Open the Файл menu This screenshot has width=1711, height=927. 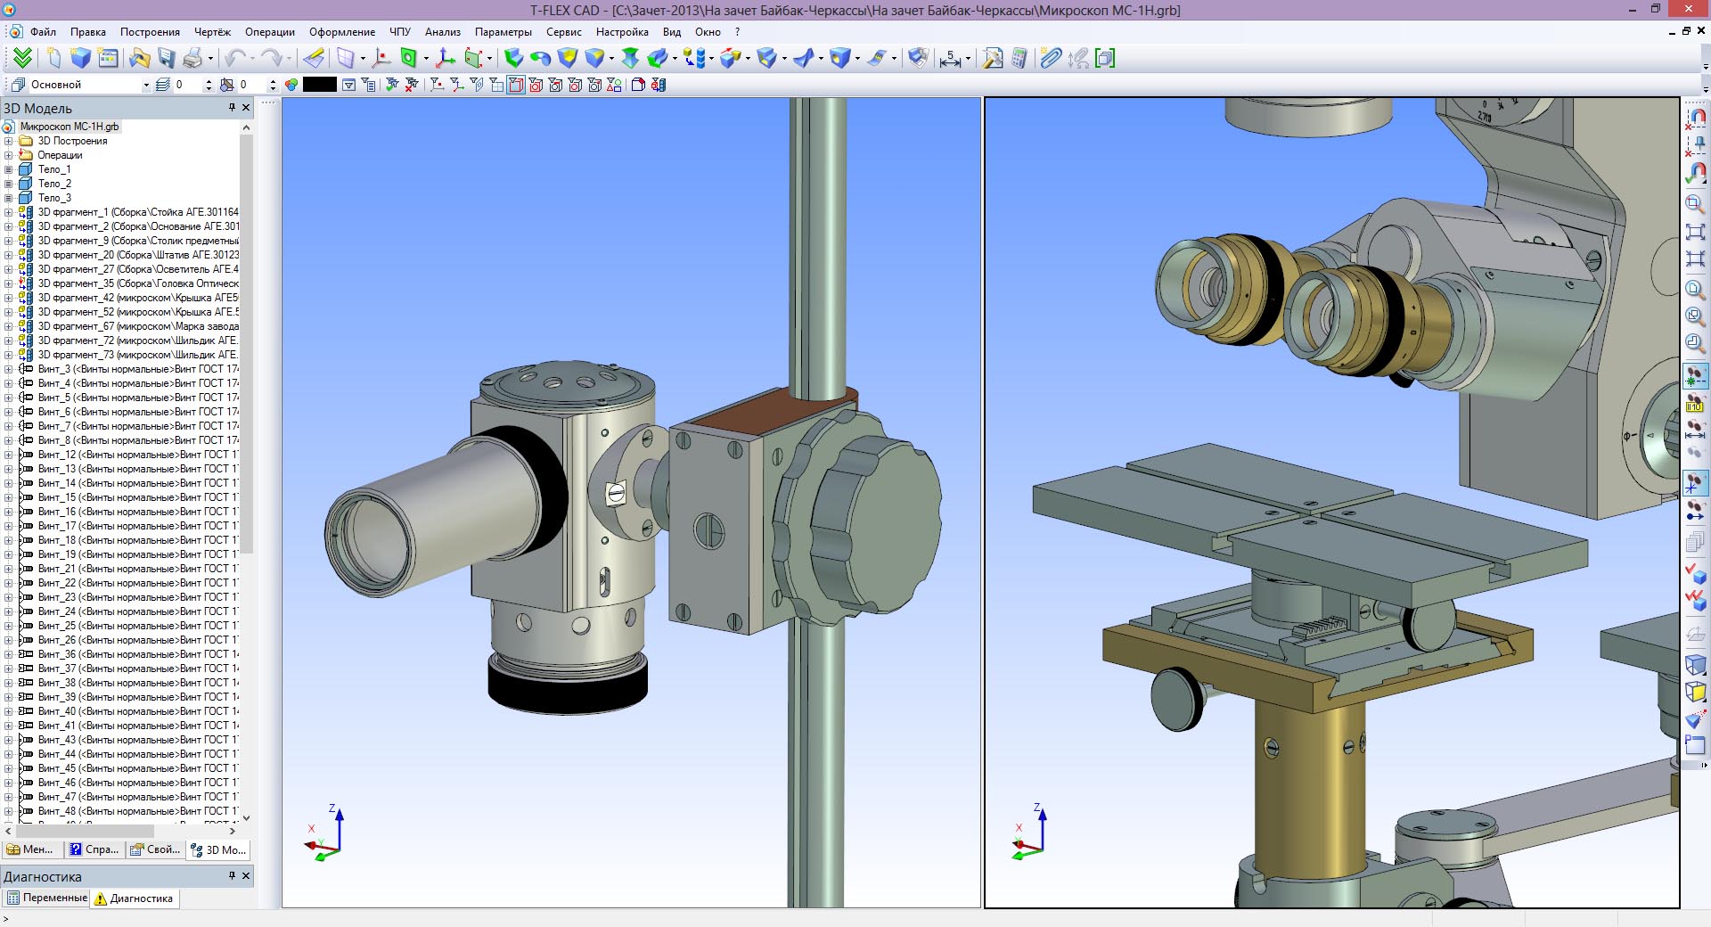43,32
